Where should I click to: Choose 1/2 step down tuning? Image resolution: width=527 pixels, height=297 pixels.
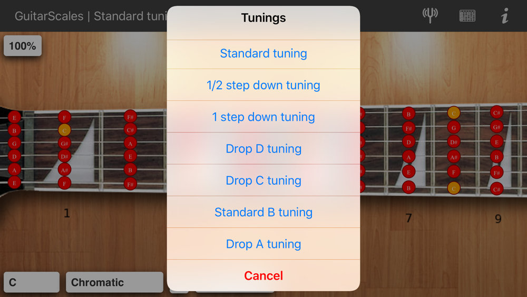click(263, 85)
